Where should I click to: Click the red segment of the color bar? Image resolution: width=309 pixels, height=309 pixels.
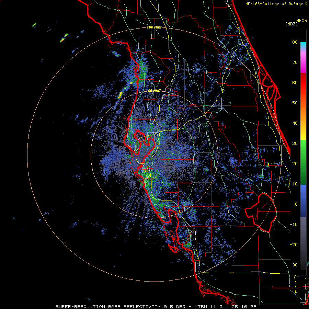303,83
